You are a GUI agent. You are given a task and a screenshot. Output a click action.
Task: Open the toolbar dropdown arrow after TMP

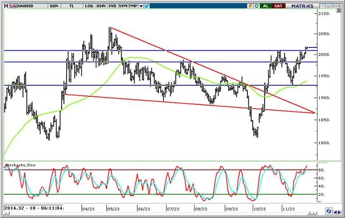[x=141, y=6]
